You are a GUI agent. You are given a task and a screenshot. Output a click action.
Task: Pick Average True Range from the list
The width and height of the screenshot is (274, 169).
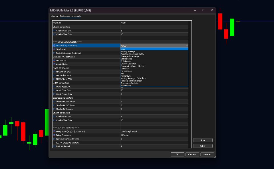click(154, 57)
